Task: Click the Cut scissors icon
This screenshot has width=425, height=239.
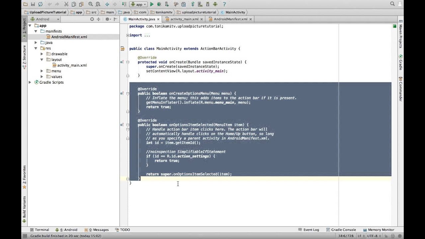Action: point(66,4)
